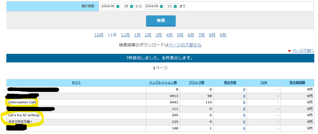Sort by the サイト column header

(x=76, y=83)
